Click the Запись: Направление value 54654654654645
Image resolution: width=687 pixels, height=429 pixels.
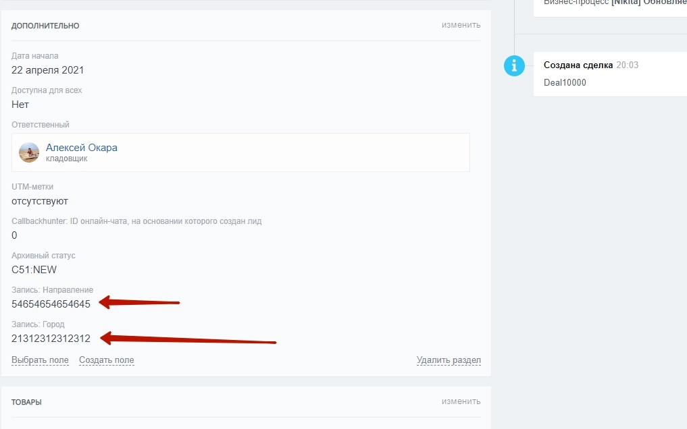pyautogui.click(x=51, y=304)
